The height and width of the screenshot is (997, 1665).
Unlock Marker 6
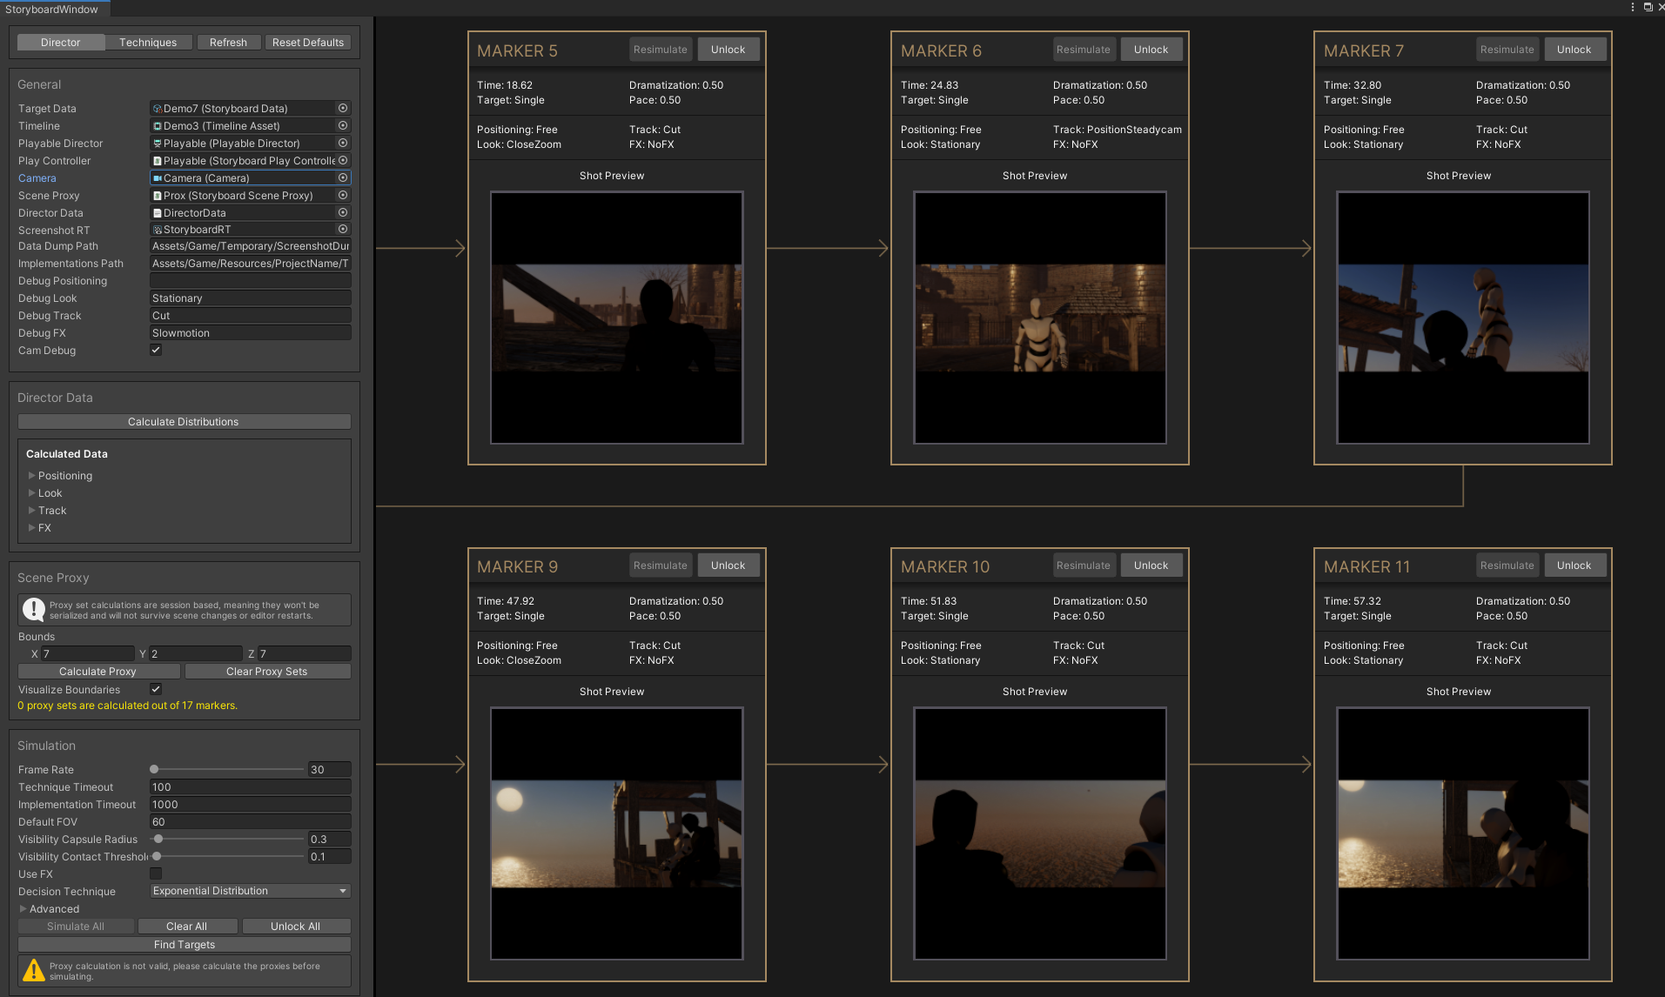1151,49
